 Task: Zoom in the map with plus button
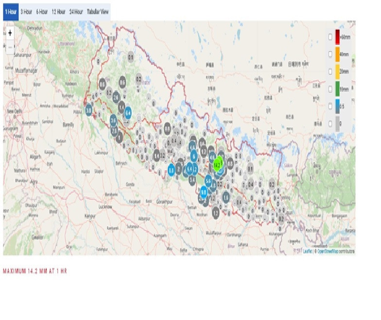click(x=10, y=33)
